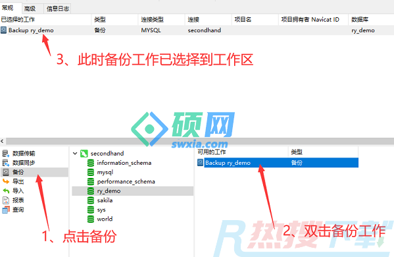The height and width of the screenshot is (257, 394).
Task: Select the performance_schema database
Action: pyautogui.click(x=126, y=181)
